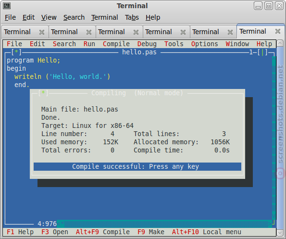Click the Compiling (Normal mode) dialog title
This screenshot has height=239, width=286.
(137, 93)
